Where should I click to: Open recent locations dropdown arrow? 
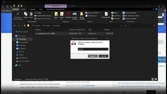22,26
